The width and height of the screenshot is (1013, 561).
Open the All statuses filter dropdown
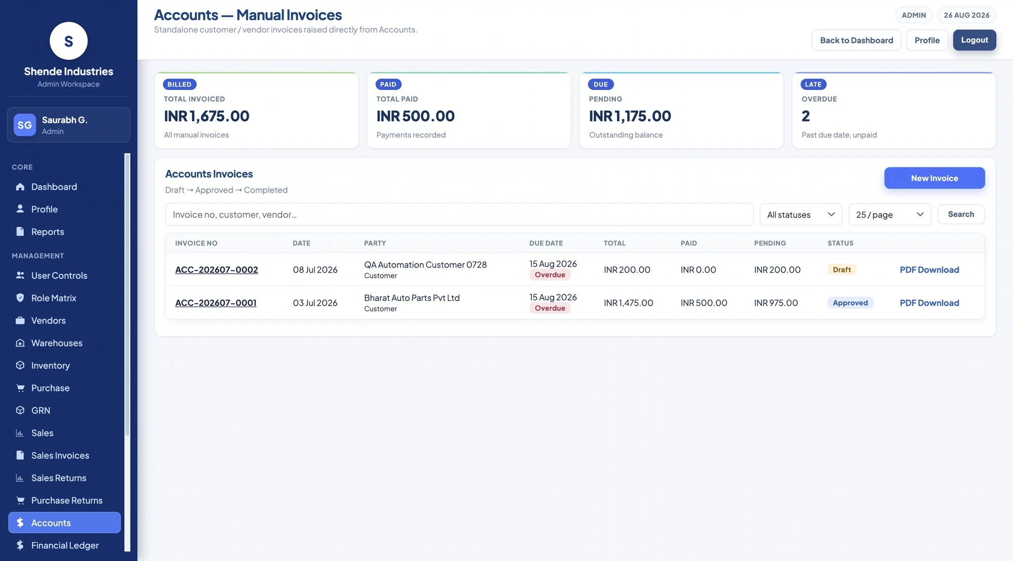tap(801, 214)
